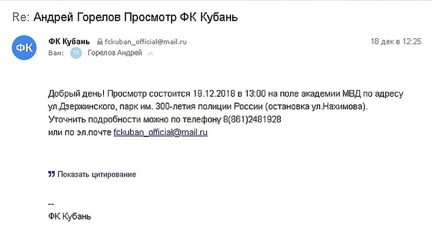Click the phone number 8(861)2481928

(252, 119)
